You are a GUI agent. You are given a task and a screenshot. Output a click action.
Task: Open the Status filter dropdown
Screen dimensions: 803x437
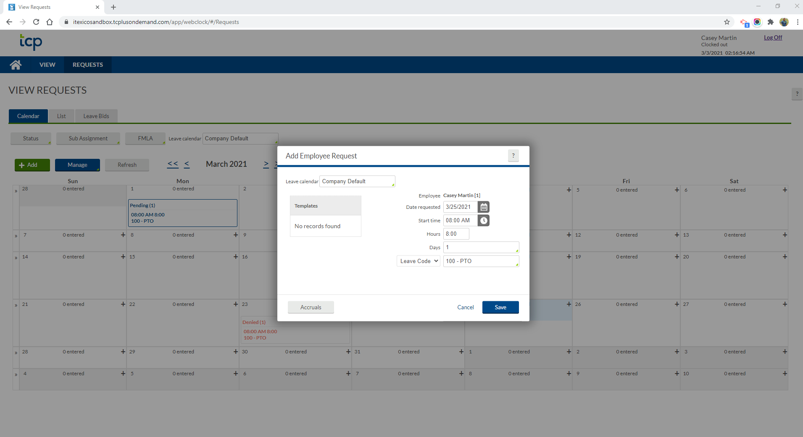[x=30, y=138]
